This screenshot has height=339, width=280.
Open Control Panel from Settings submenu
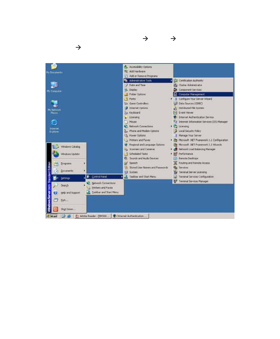tap(105, 177)
